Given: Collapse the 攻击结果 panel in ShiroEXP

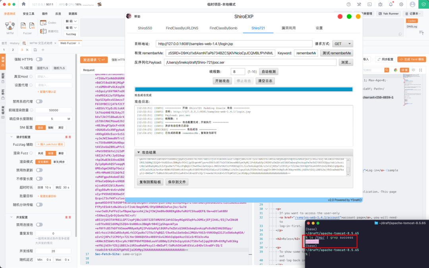Looking at the screenshot, I should click(x=139, y=152).
